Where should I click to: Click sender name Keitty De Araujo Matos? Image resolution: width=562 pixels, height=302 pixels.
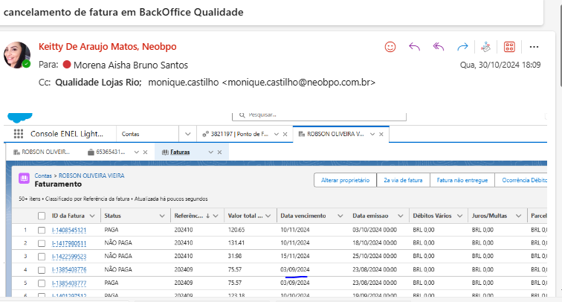coord(108,47)
